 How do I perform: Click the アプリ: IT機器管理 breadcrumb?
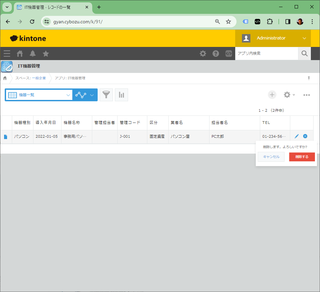[70, 78]
